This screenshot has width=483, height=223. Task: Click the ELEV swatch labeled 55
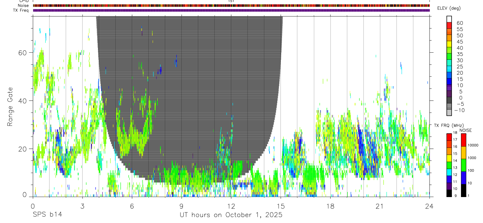click(449, 32)
